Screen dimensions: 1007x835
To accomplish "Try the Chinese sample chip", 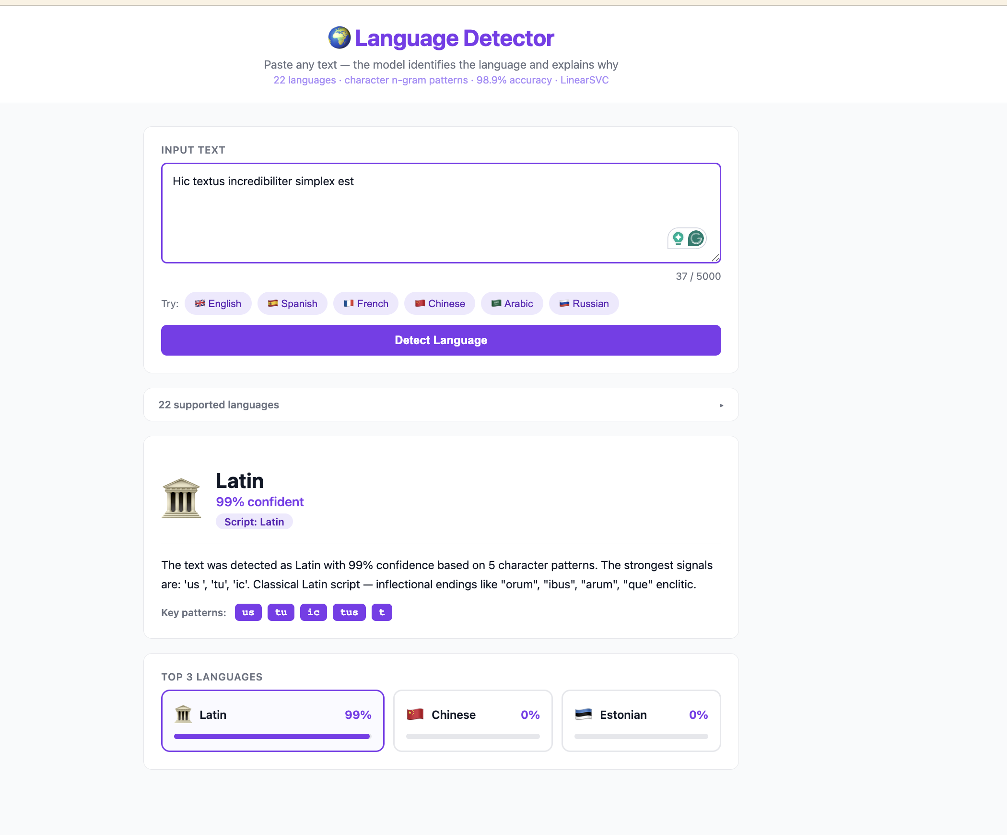I will (440, 303).
